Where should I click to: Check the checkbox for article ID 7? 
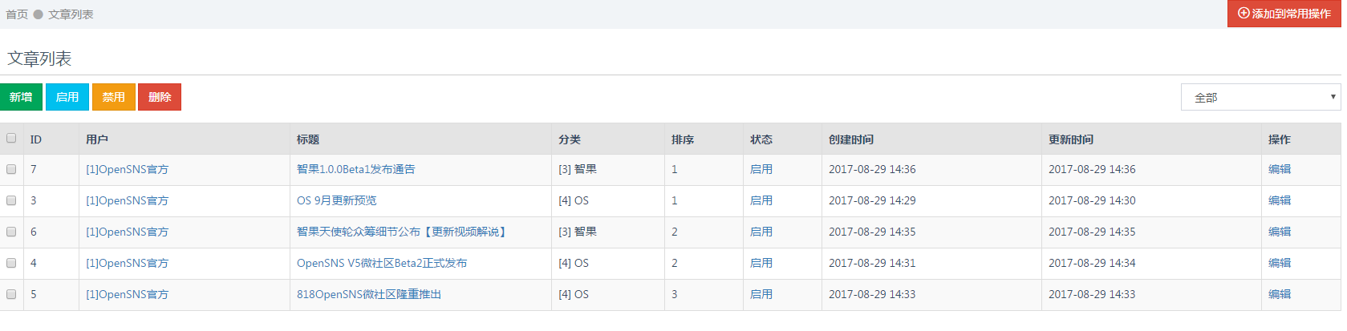click(11, 169)
